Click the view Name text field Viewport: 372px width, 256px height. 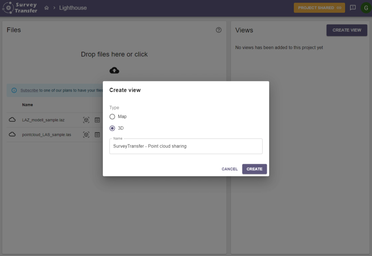click(186, 146)
